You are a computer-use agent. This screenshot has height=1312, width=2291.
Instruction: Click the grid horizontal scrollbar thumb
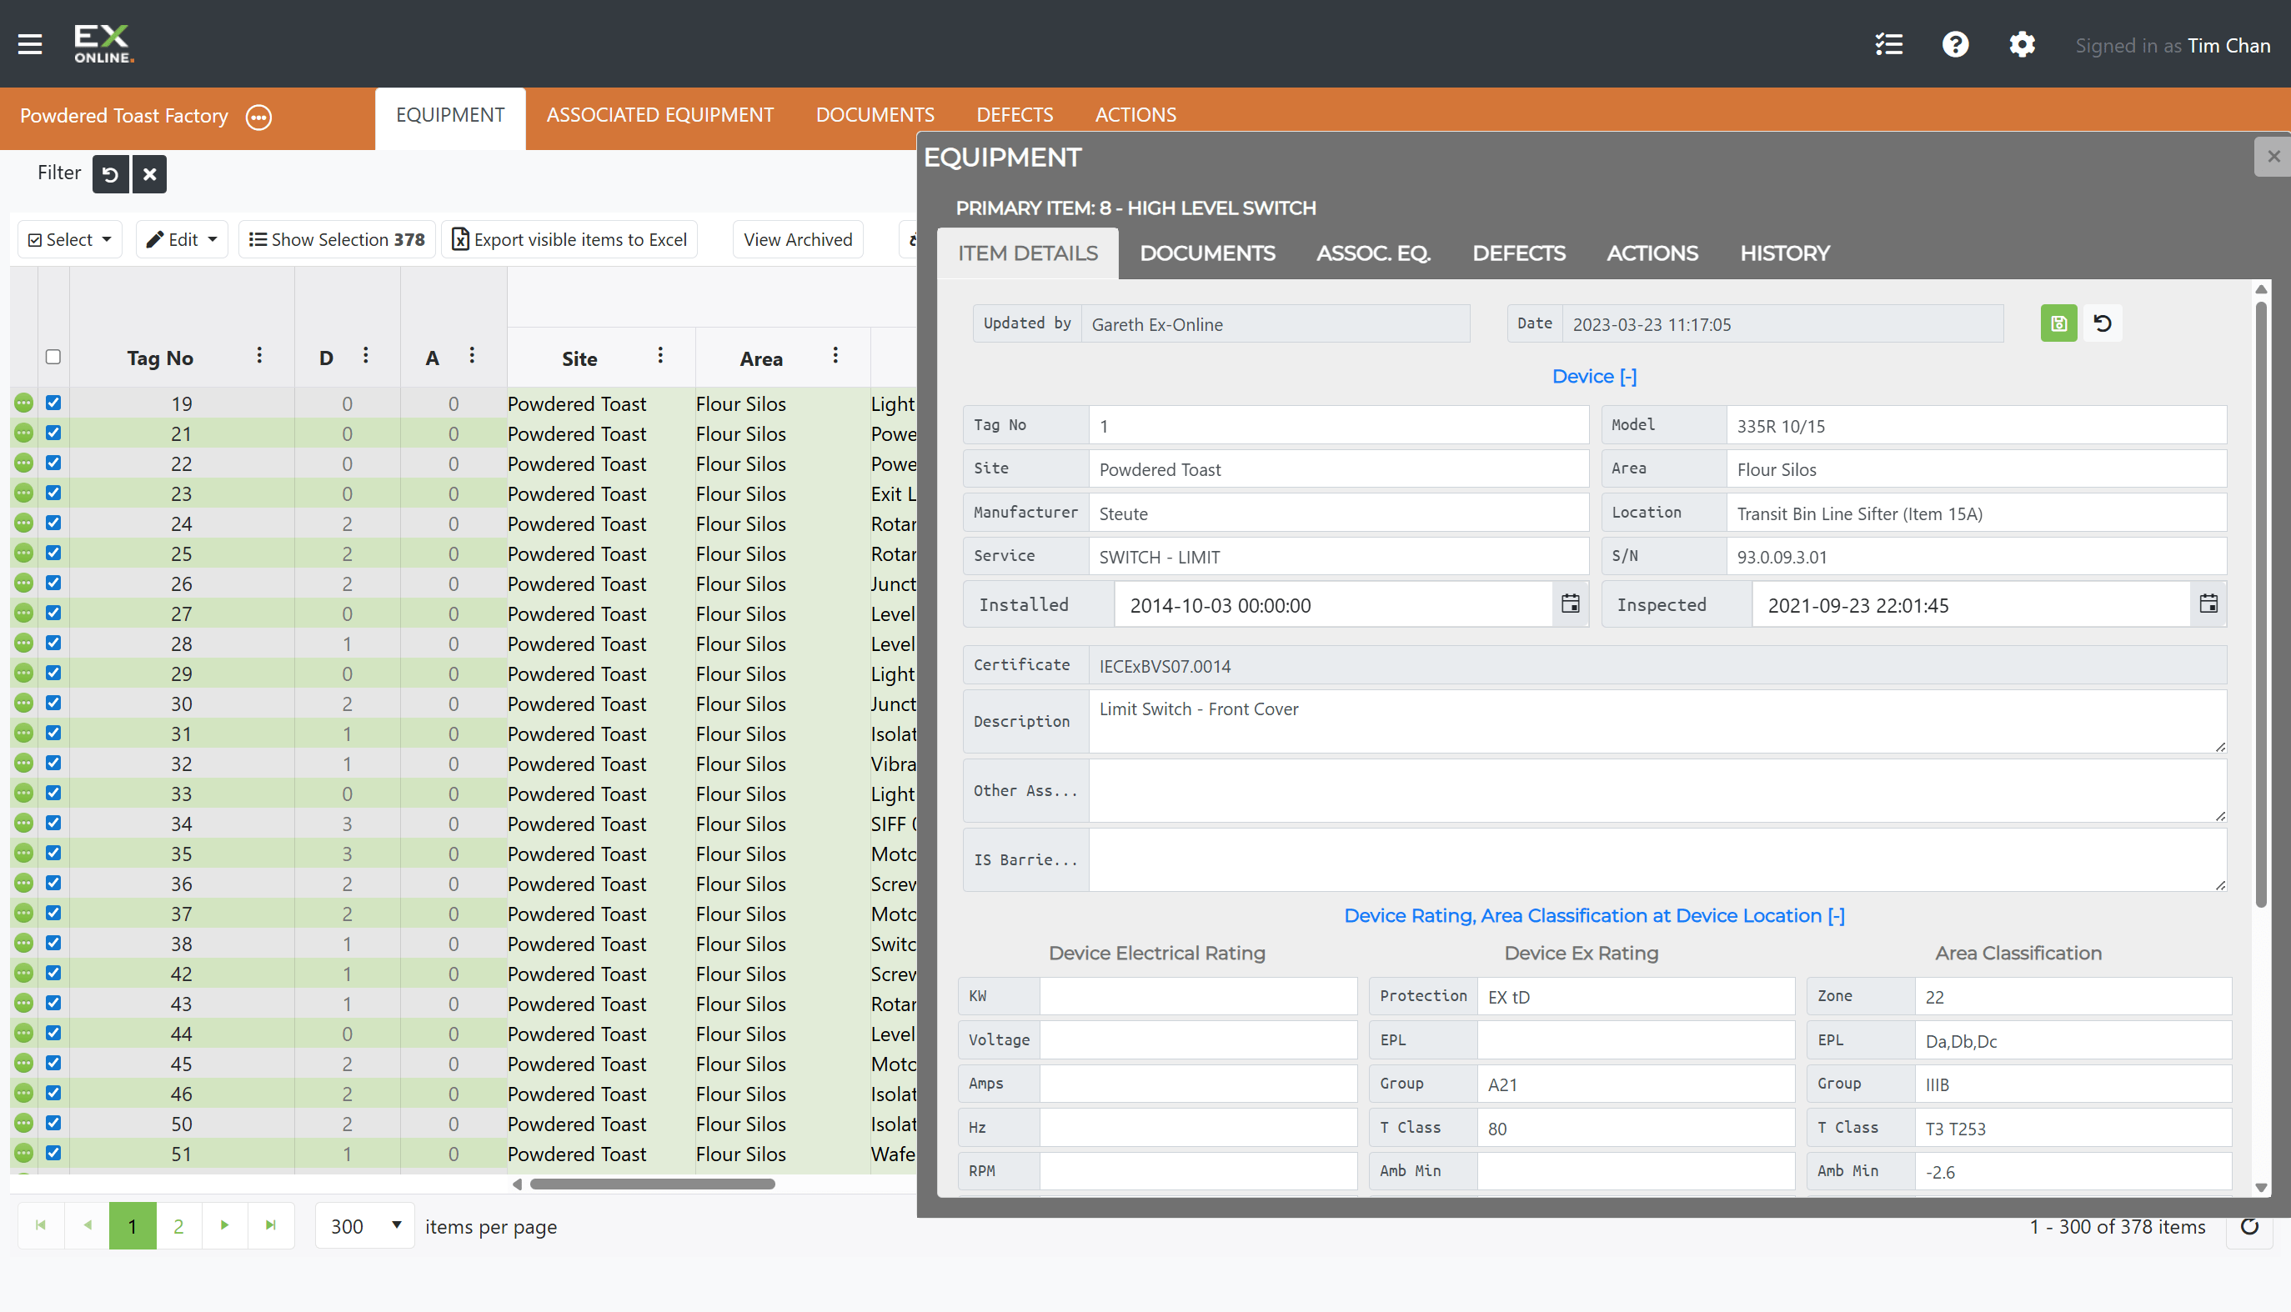click(x=652, y=1184)
